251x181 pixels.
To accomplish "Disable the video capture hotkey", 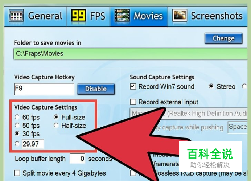I will (96, 89).
